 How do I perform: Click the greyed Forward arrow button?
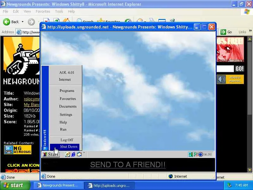[x=31, y=22]
